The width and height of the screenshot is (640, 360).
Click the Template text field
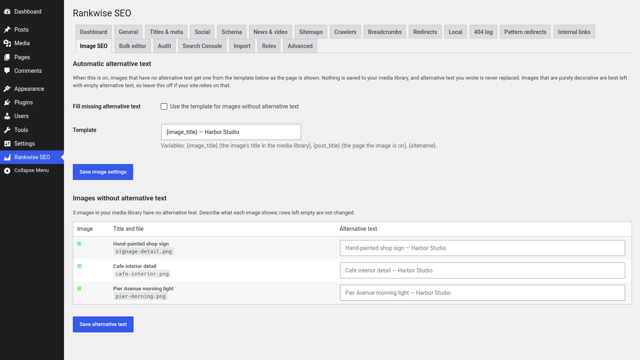point(231,132)
